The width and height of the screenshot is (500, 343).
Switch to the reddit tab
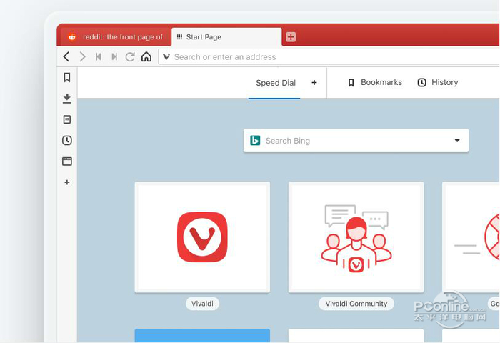[114, 37]
